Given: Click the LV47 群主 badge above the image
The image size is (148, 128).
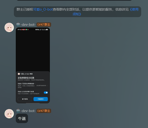Looking at the screenshot, I should click(44, 25).
